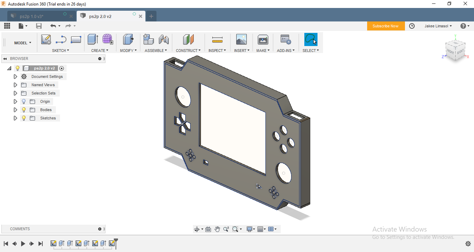Expand the Sketches folder arrow
The height and width of the screenshot is (252, 474).
tap(15, 118)
